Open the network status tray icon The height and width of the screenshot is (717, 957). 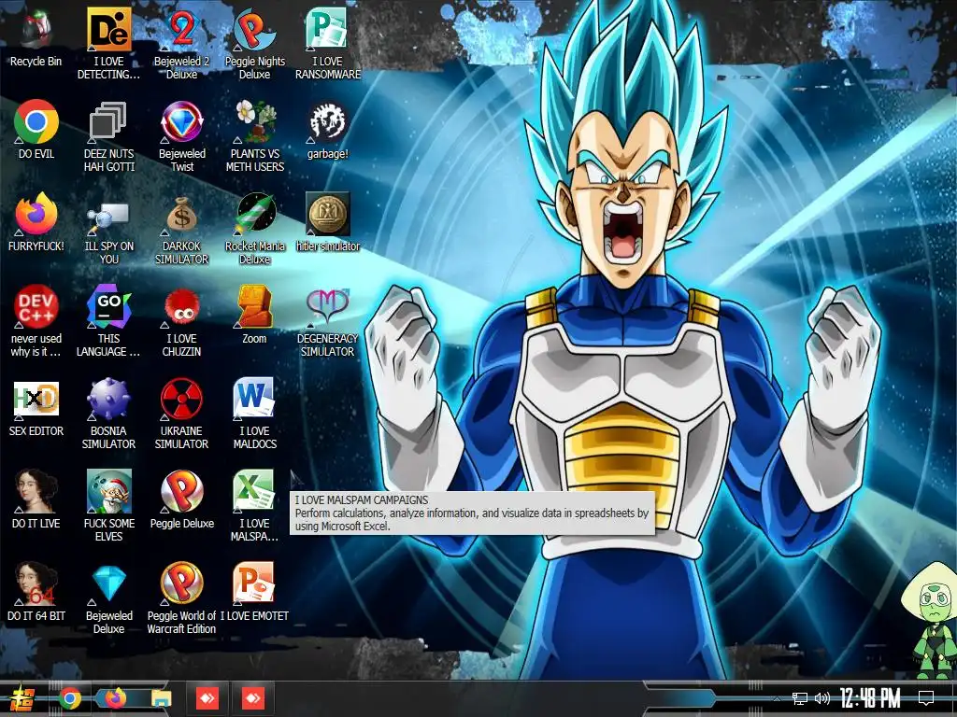click(x=800, y=698)
